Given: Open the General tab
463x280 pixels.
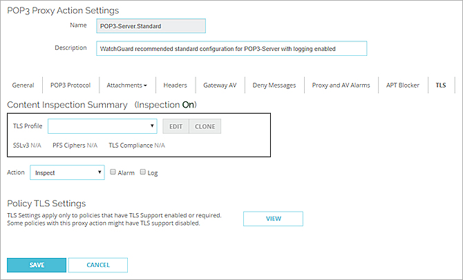Looking at the screenshot, I should (23, 86).
